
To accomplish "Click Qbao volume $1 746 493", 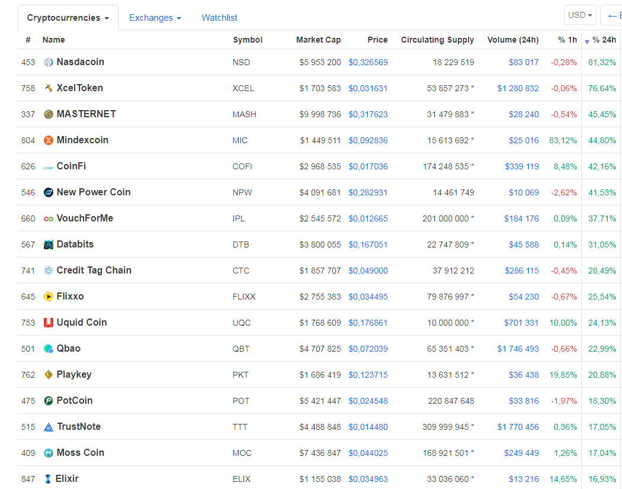I will [518, 349].
